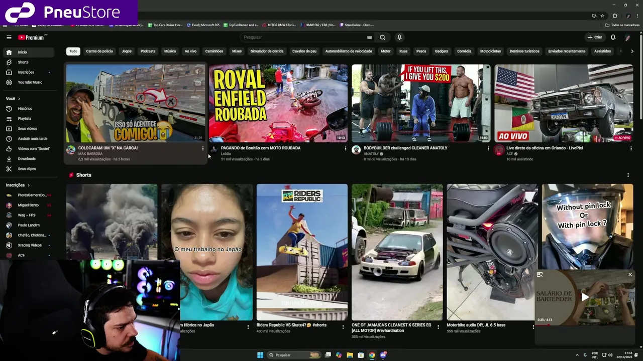The width and height of the screenshot is (643, 361).
Task: Select the Ao vivo filter chip
Action: click(x=190, y=51)
